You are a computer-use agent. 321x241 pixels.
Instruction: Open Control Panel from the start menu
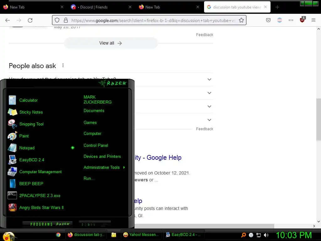click(96, 145)
